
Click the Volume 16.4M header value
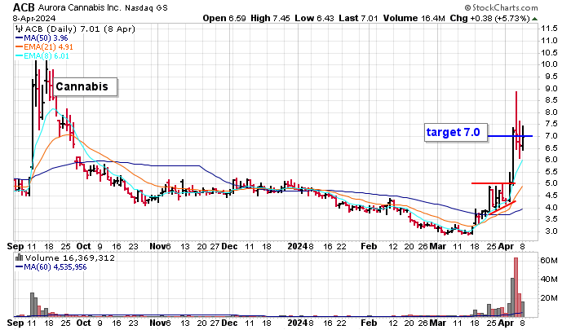tap(414, 18)
